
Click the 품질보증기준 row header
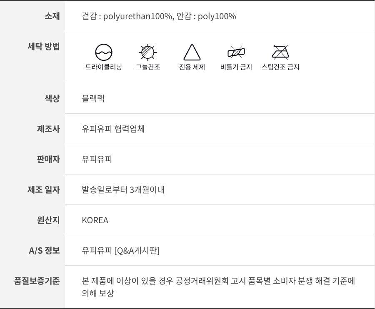37,281
